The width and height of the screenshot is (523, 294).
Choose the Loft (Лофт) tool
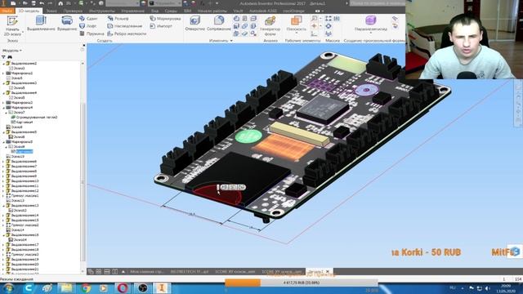(88, 26)
